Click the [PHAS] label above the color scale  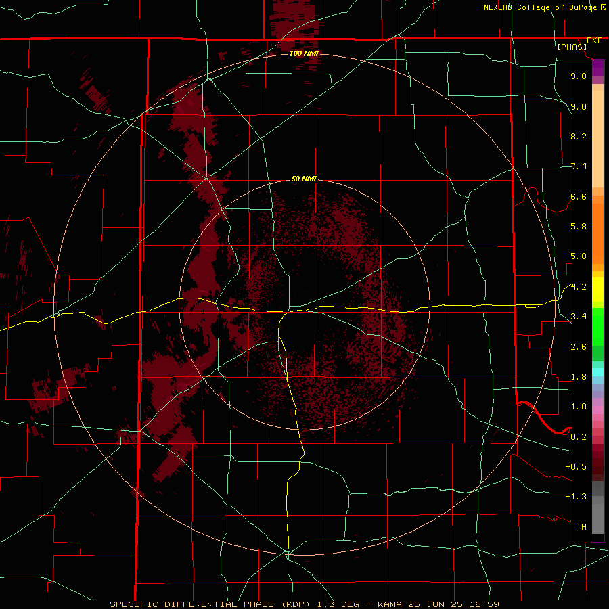pyautogui.click(x=572, y=47)
